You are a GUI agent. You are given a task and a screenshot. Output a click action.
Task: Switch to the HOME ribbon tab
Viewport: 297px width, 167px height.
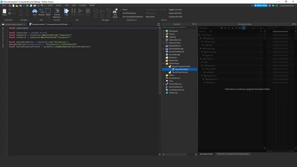coord(50,6)
